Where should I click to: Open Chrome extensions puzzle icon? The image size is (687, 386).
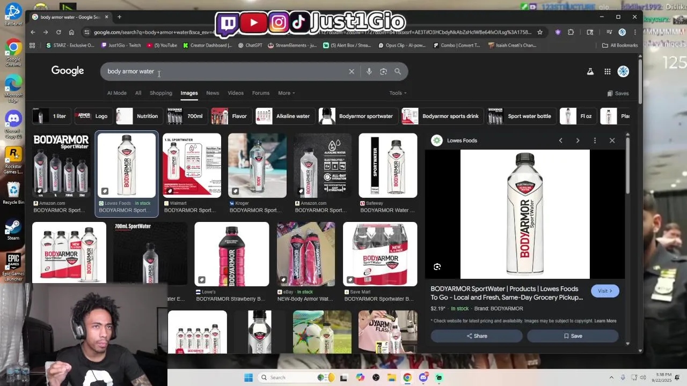tap(571, 32)
